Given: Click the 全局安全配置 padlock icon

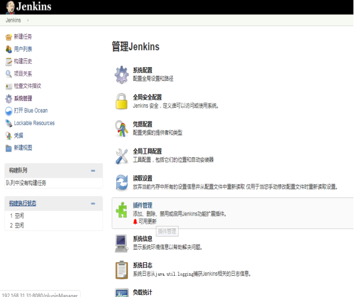Looking at the screenshot, I should click(122, 101).
